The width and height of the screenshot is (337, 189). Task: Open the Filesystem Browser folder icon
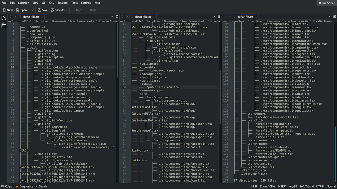pos(4,26)
